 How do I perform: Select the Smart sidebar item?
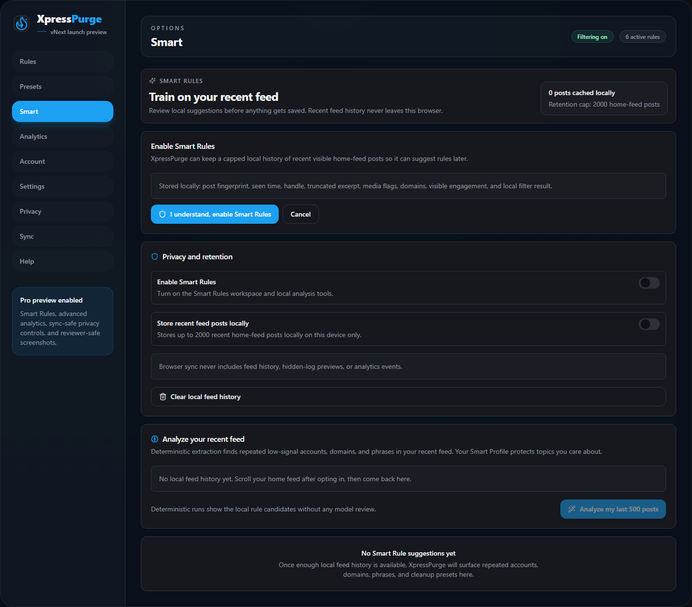point(62,111)
